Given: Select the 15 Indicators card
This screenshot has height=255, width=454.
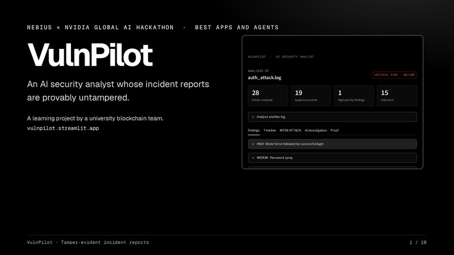Looking at the screenshot, I should tap(397, 96).
